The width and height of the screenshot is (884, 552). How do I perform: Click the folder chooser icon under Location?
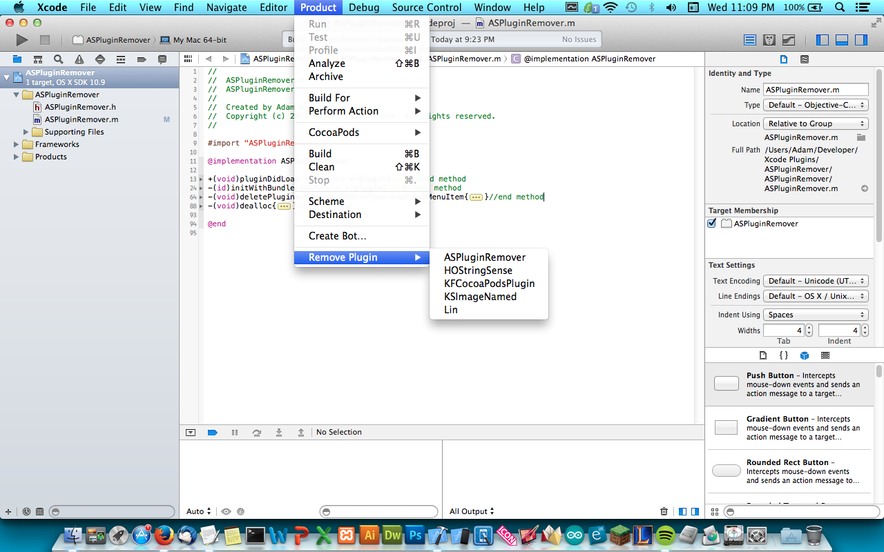[x=861, y=137]
